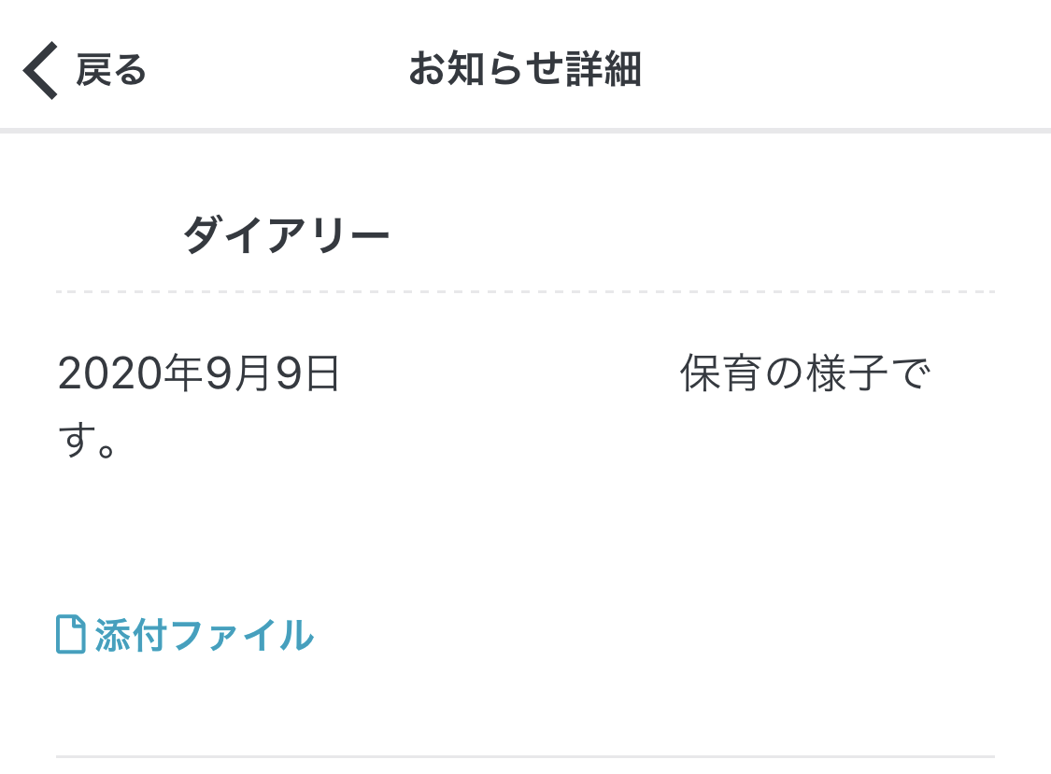The width and height of the screenshot is (1051, 774).
Task: Tap the back chevron arrow icon
Action: point(40,70)
